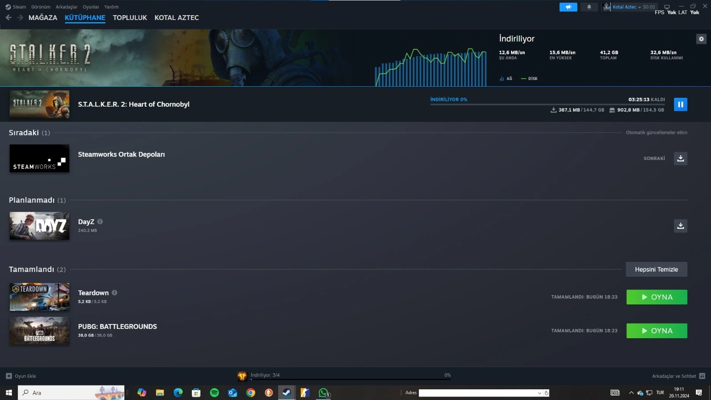Viewport: 711px width, 400px height.
Task: Click the wallet balance $0.01
Action: (x=649, y=7)
